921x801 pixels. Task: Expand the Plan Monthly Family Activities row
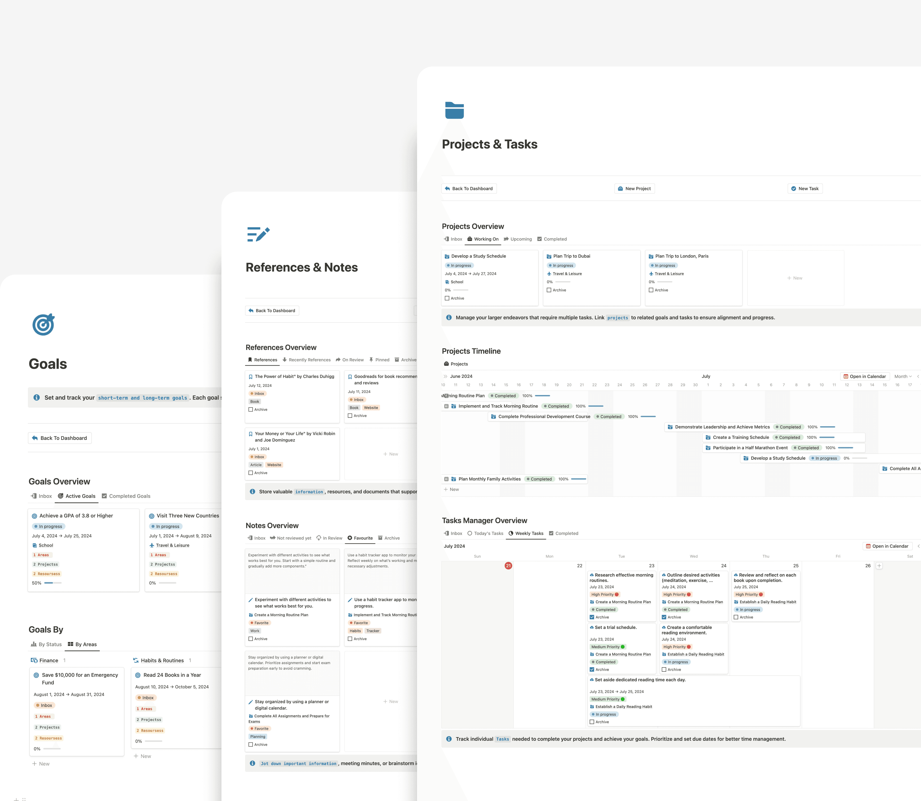coord(446,479)
